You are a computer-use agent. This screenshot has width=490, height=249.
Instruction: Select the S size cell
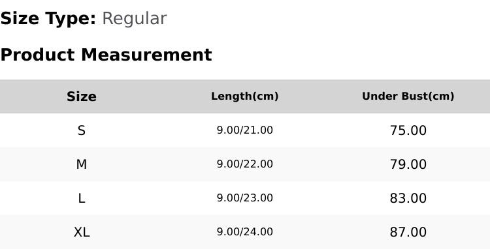82,130
